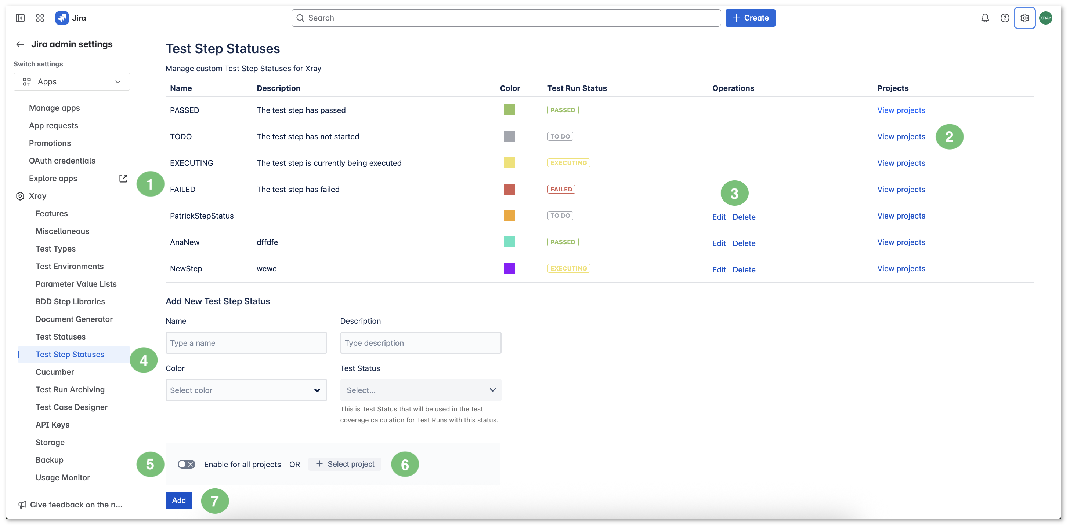
Task: Delete the NewStep status
Action: click(x=744, y=269)
